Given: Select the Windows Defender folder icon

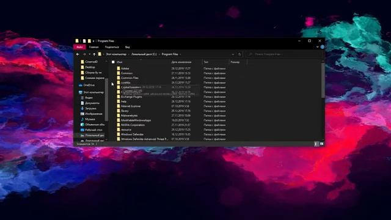Looking at the screenshot, I should coord(119,134).
